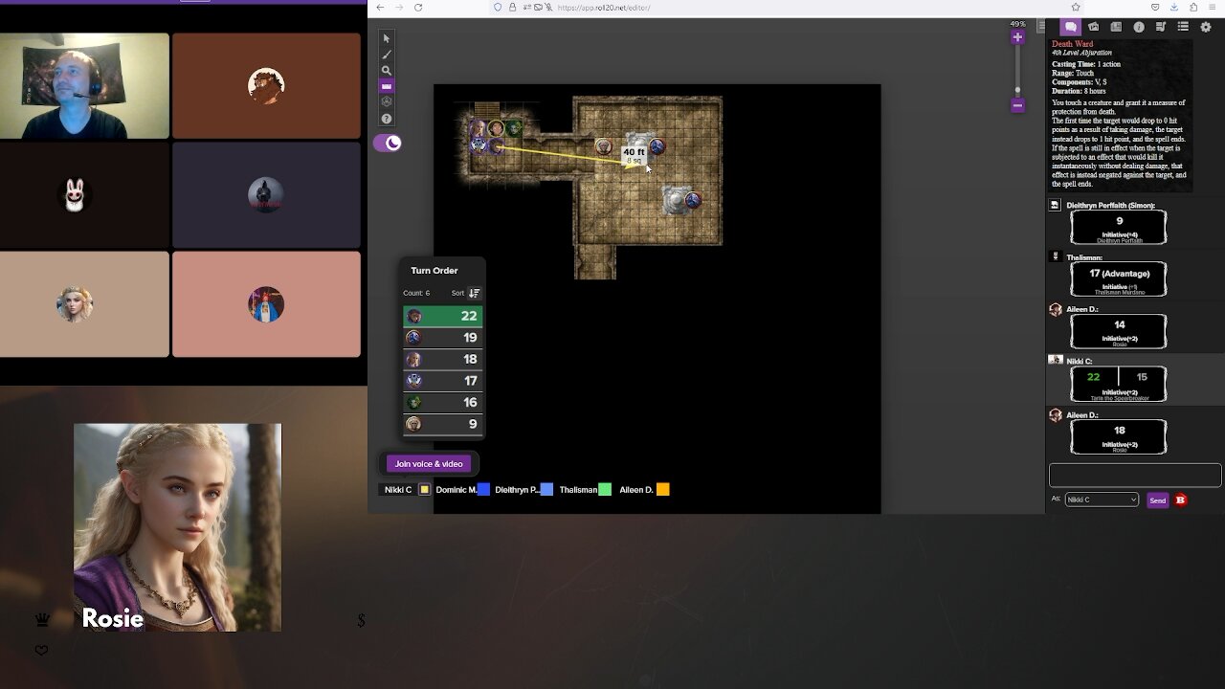Open the Help question mark tool
Image resolution: width=1225 pixels, height=689 pixels.
387,119
